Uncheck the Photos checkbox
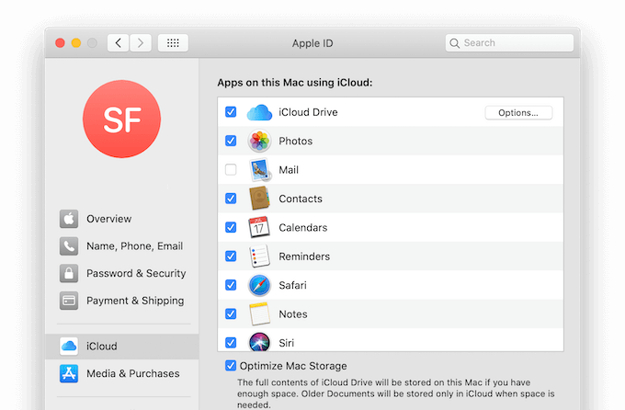This screenshot has height=410, width=625. (231, 141)
